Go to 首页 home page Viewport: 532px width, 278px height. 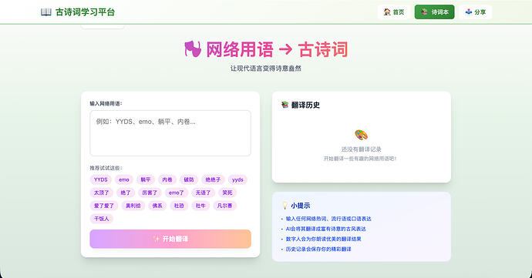(x=394, y=12)
